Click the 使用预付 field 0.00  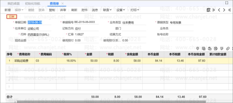(86, 40)
